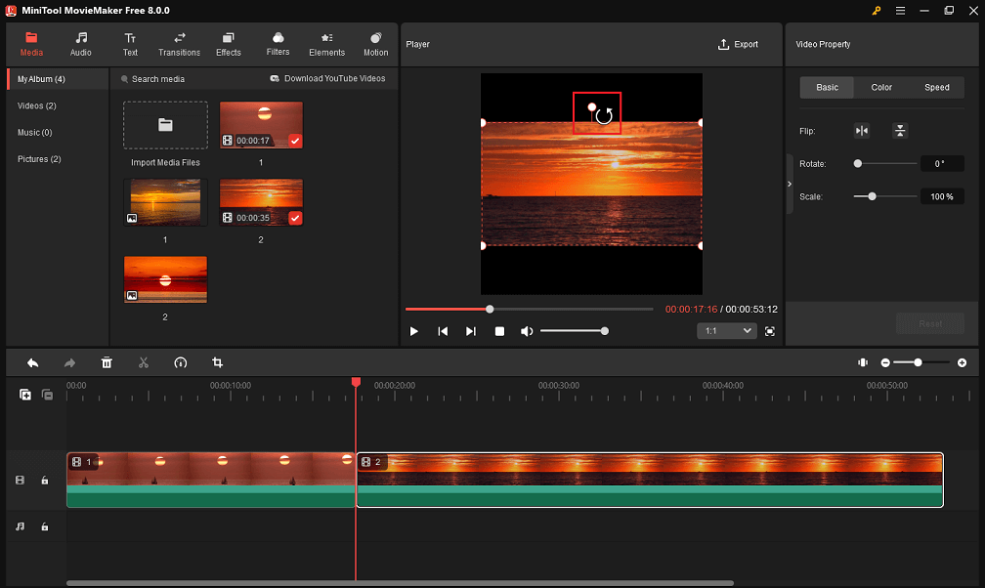Flip the video vertically
The image size is (985, 588).
point(900,131)
